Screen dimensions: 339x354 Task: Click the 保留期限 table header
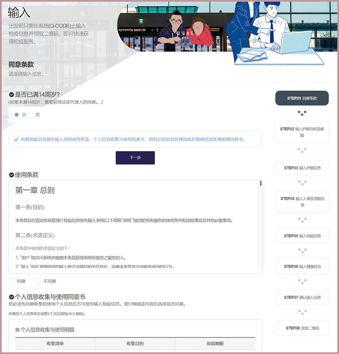(215, 344)
